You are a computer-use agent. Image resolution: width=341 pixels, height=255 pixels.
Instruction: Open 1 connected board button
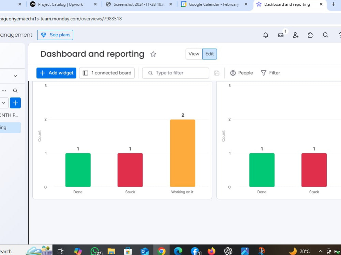coord(107,73)
